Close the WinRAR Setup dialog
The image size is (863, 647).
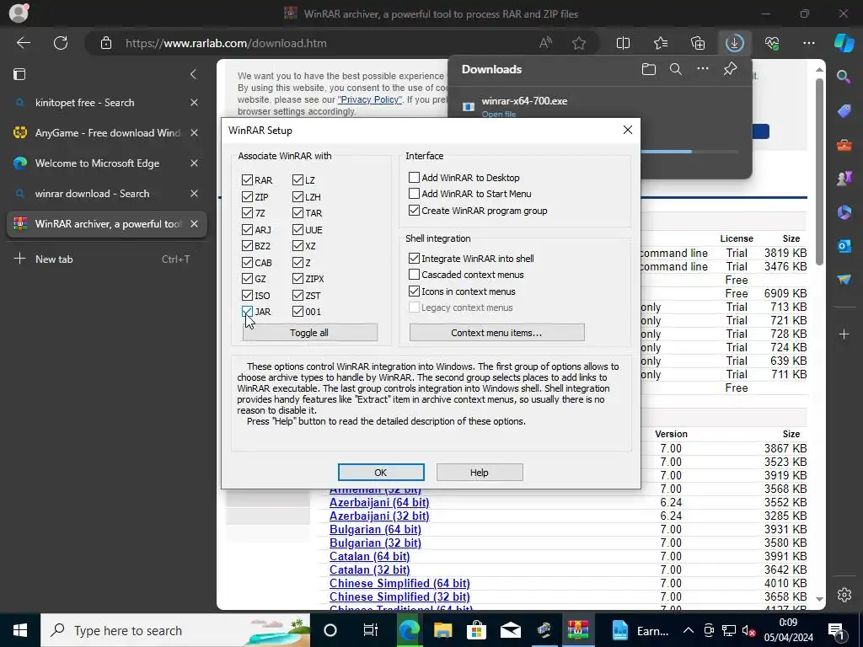pos(627,130)
